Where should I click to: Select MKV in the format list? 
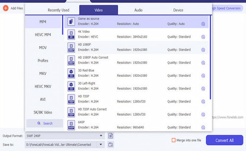[43, 74]
